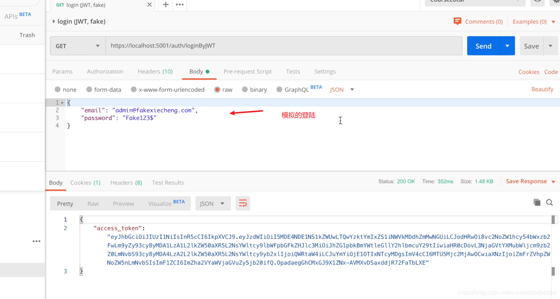Click the access_token key in response
The image size is (560, 299).
tap(117, 228)
